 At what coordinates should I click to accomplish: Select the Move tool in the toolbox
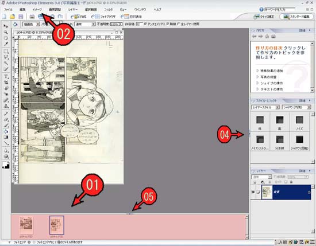coord(6,26)
